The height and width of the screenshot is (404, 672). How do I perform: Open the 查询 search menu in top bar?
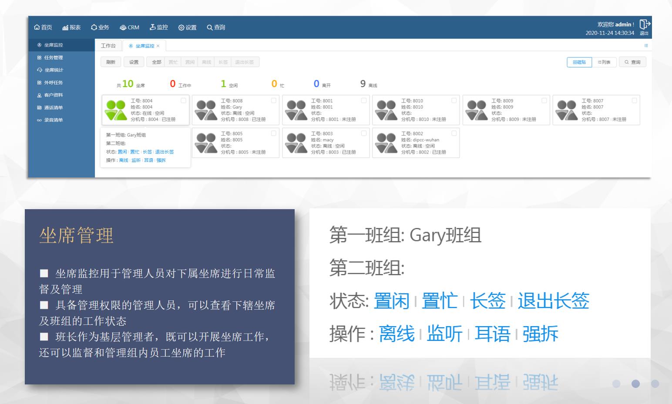(x=216, y=27)
